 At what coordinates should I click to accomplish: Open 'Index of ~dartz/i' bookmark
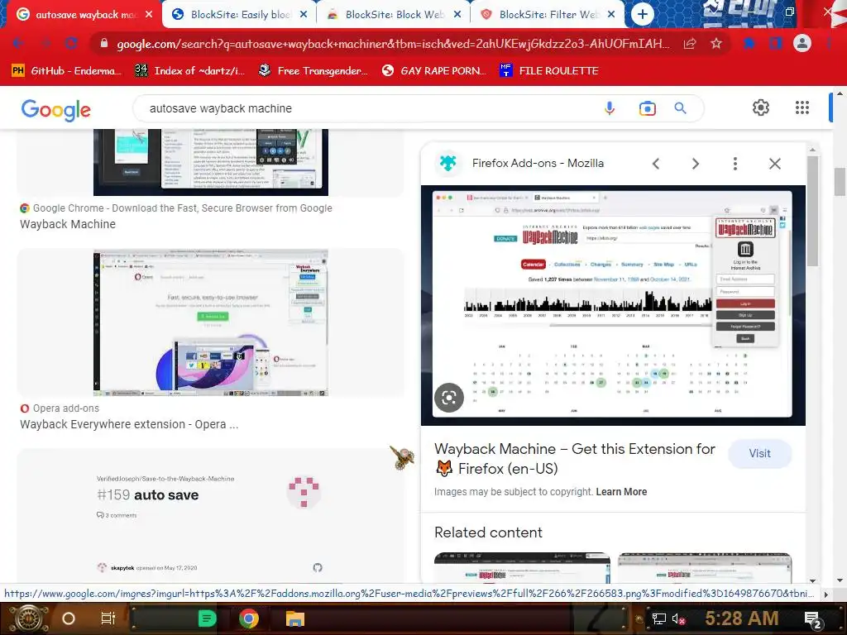coord(190,71)
